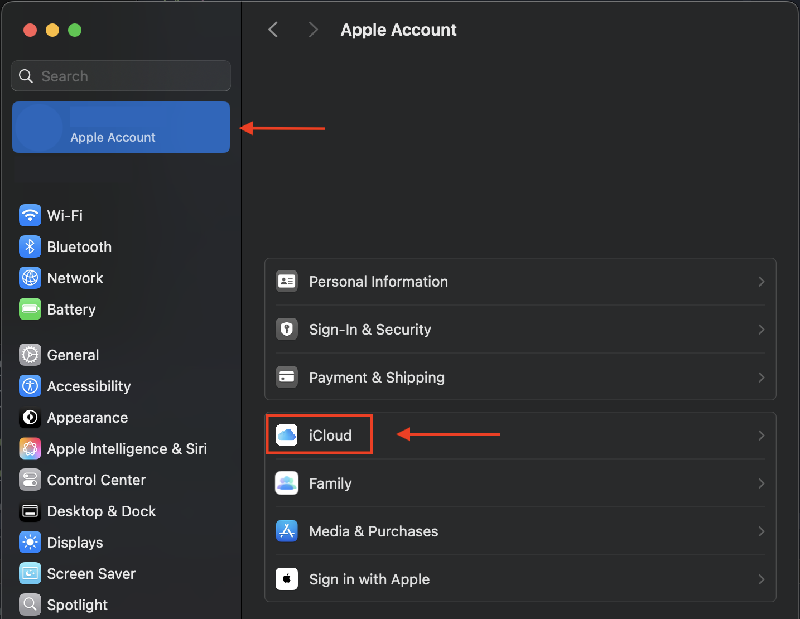Open Media & Purchases via the App Store icon

tap(286, 531)
